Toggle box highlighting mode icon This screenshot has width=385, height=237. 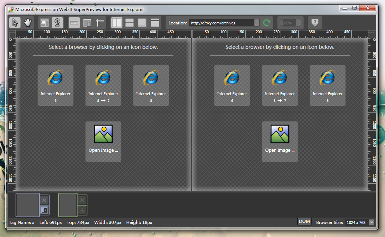[45, 23]
